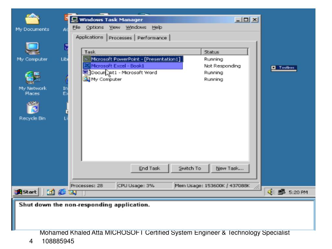Sort by the Status column header

tap(225, 52)
